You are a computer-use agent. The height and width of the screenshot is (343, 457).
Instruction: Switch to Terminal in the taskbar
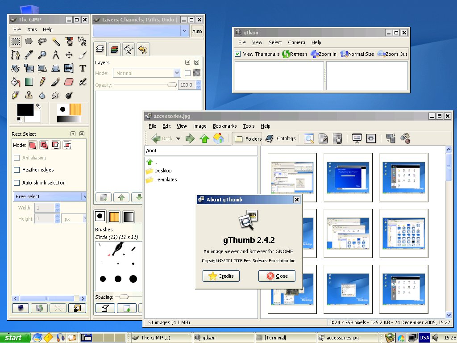(x=285, y=338)
